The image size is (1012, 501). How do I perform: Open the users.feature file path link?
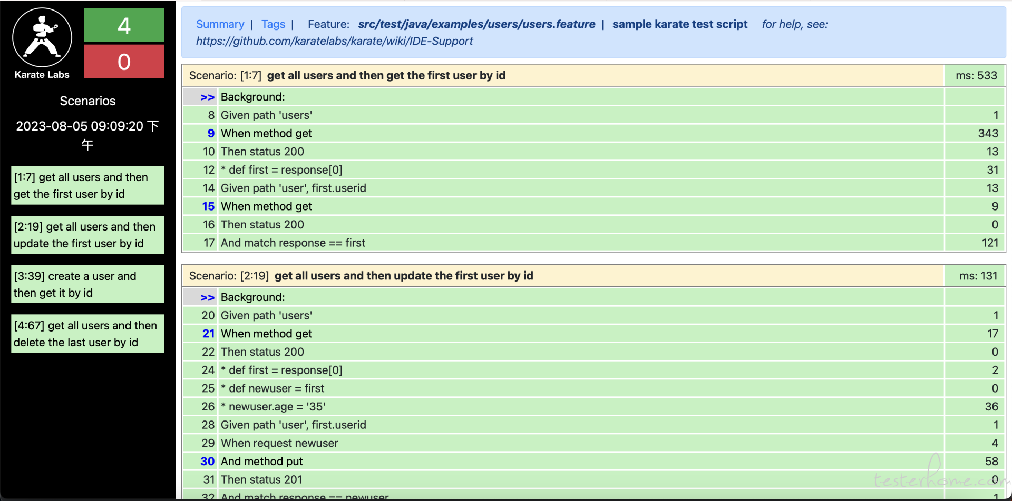[x=476, y=24]
